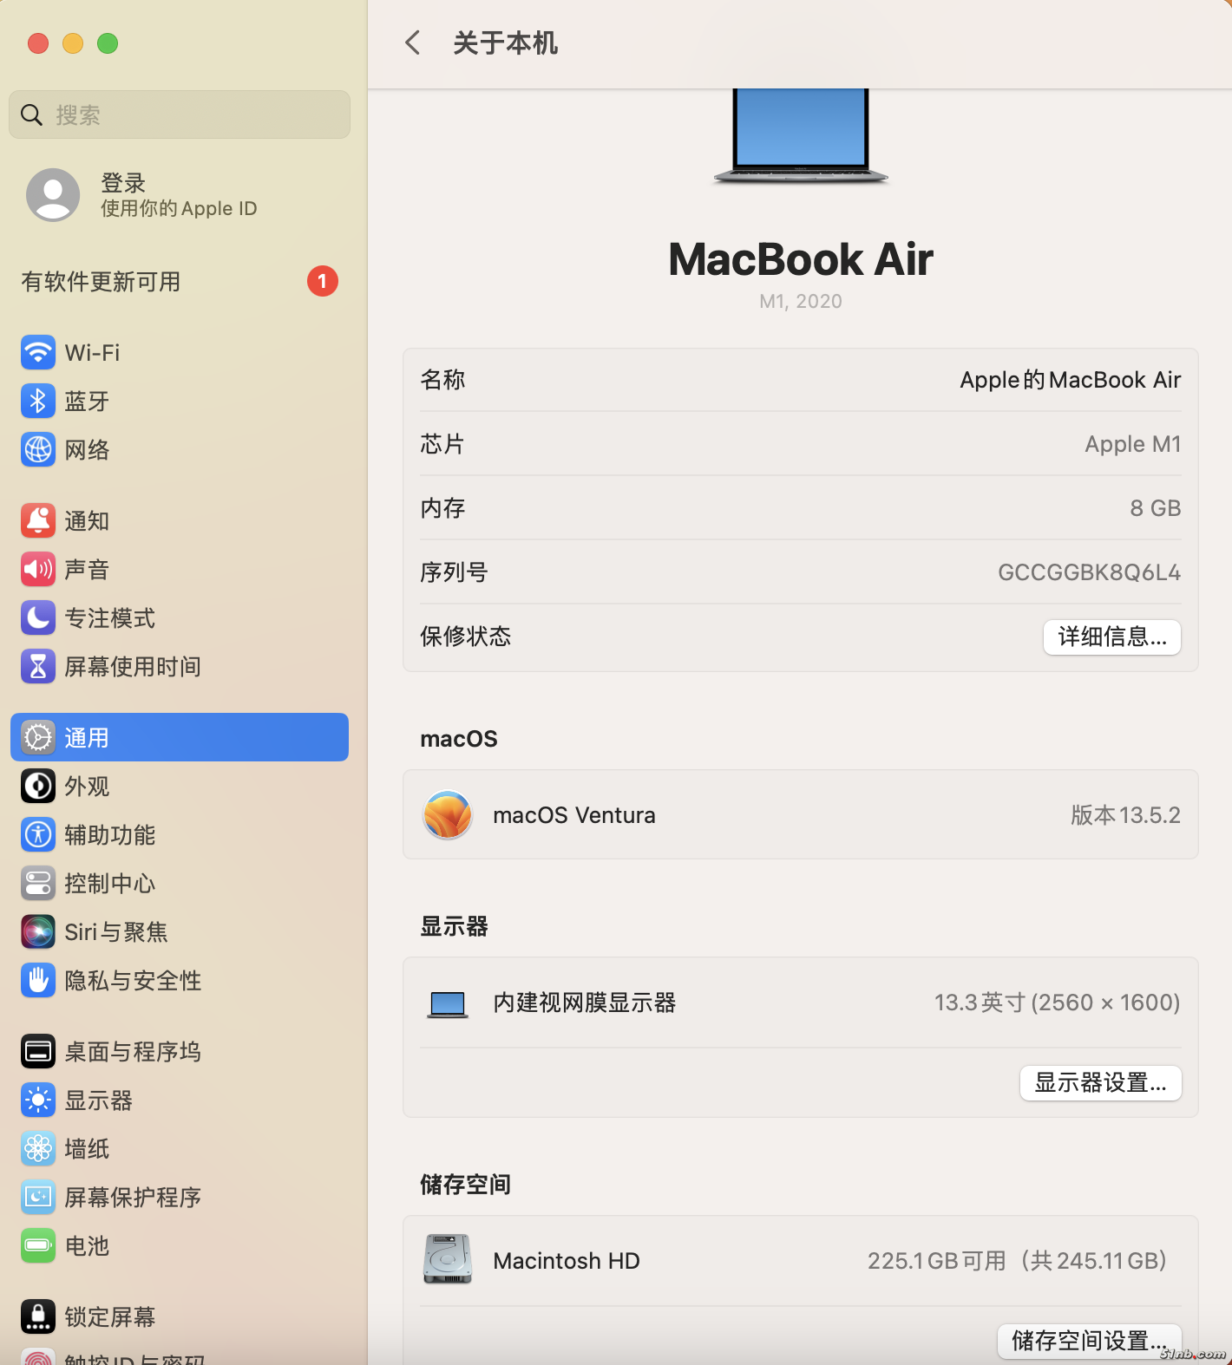
Task: Click the serial number GCCGGBK8Q6L4
Action: (1090, 572)
